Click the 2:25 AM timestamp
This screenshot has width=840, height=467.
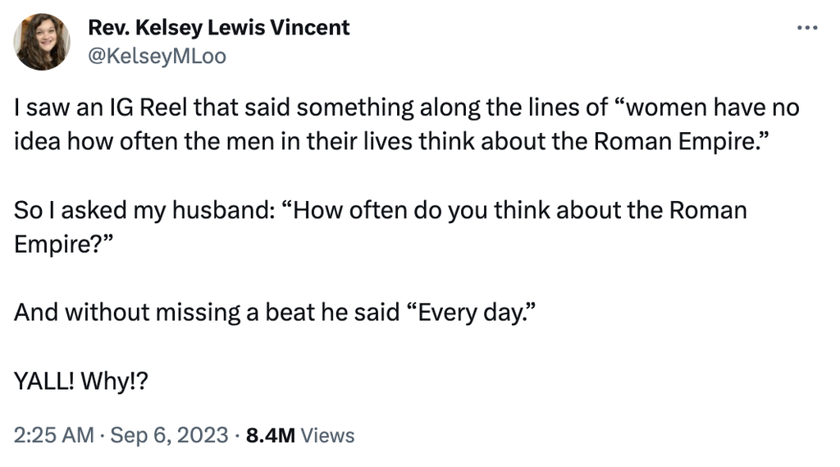click(x=53, y=435)
